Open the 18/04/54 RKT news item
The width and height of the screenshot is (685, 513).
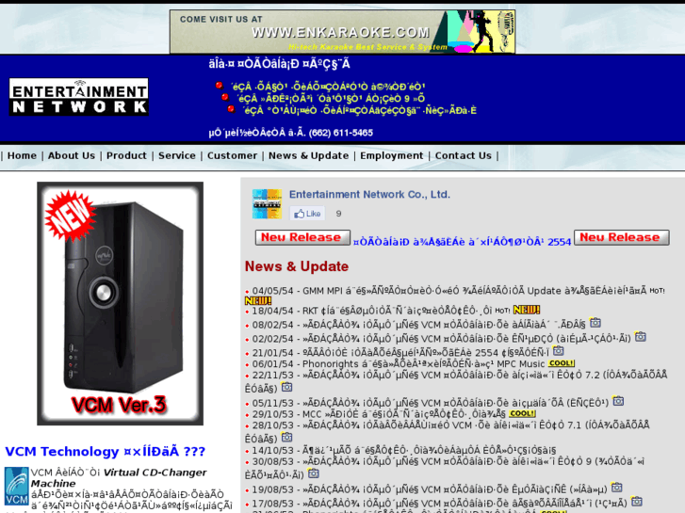[372, 311]
